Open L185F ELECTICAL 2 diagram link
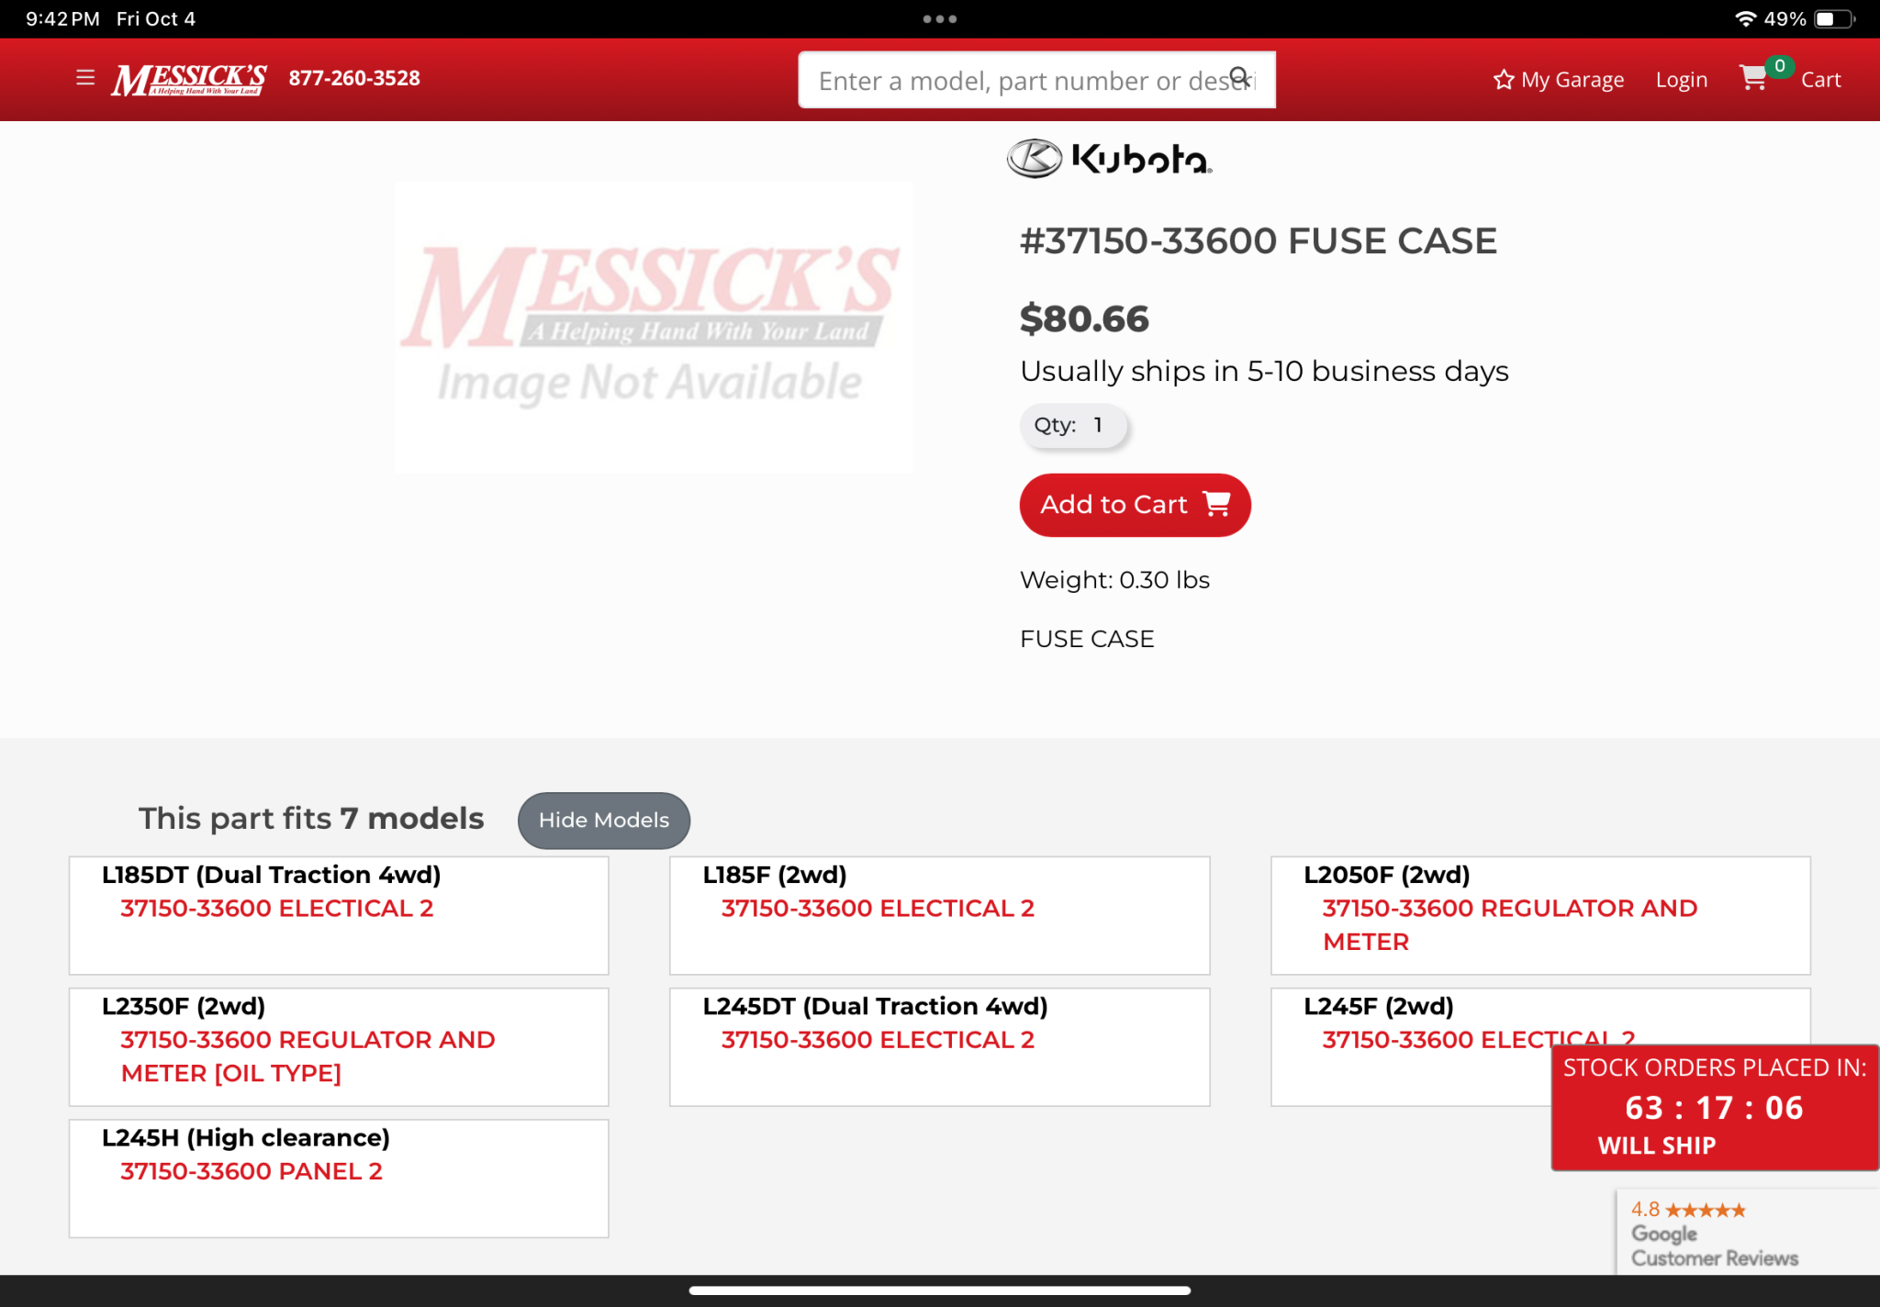This screenshot has width=1880, height=1307. 878,909
